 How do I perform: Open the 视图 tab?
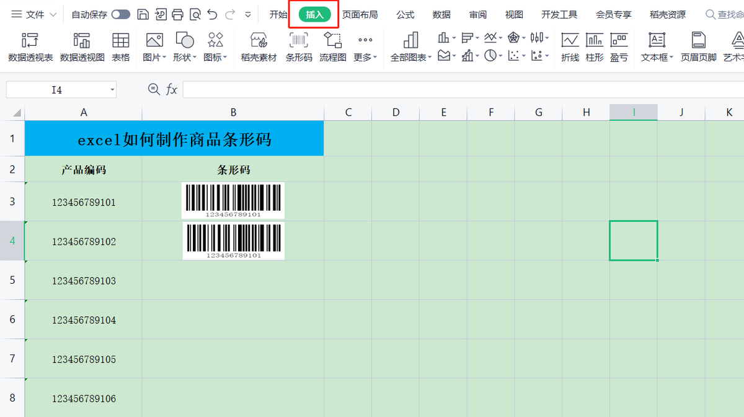(514, 14)
